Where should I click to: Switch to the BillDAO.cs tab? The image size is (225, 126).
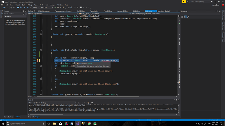pos(136,11)
